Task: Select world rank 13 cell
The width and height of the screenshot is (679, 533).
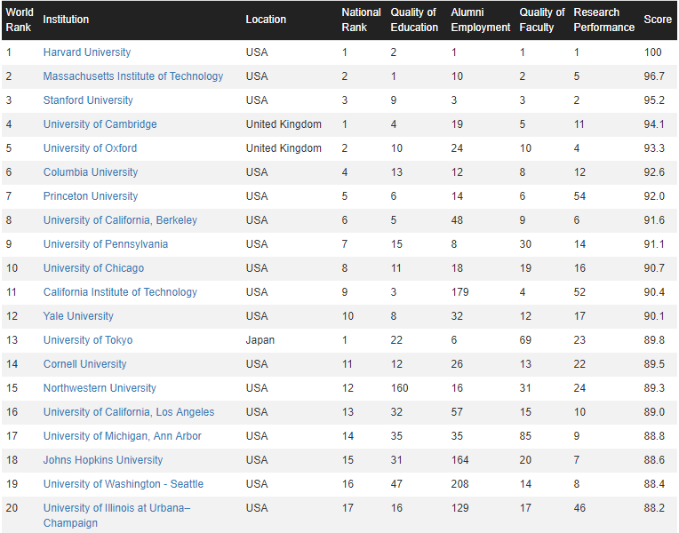Action: click(x=12, y=340)
